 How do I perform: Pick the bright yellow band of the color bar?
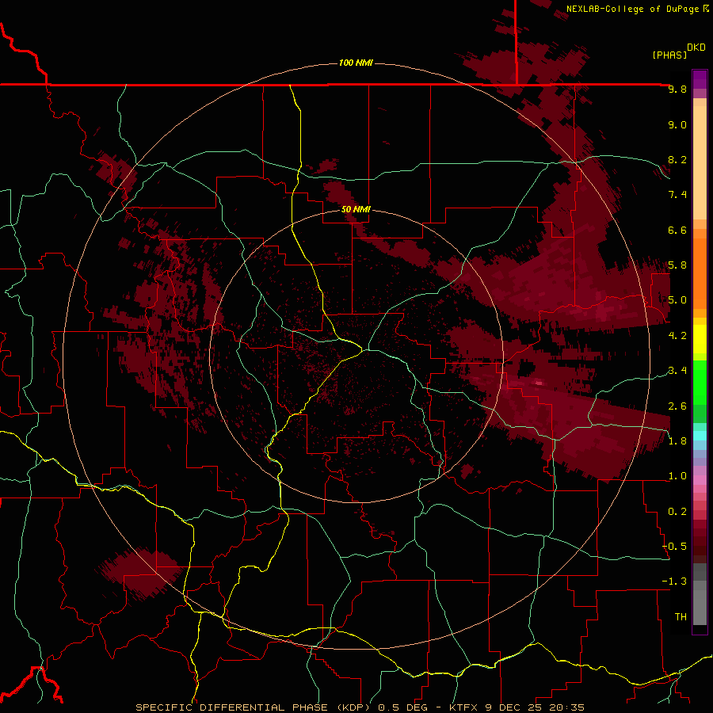tap(700, 339)
